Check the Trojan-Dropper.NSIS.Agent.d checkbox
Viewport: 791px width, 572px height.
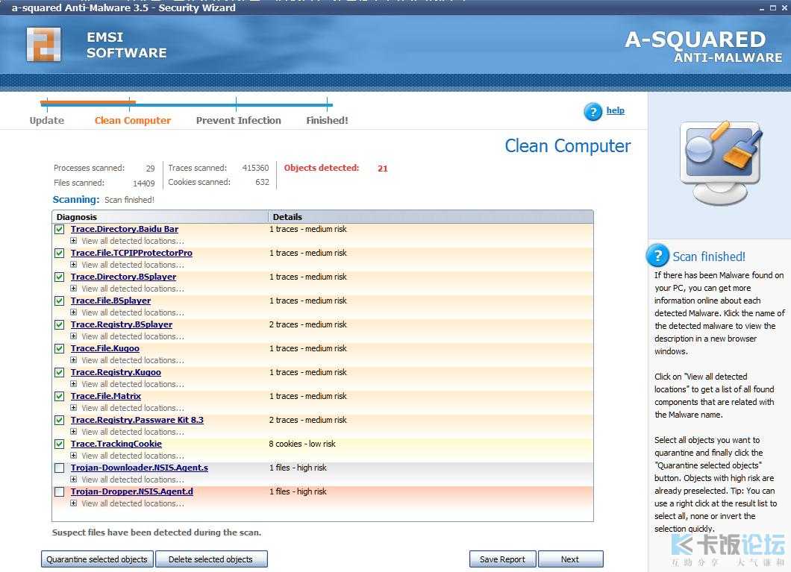(60, 492)
